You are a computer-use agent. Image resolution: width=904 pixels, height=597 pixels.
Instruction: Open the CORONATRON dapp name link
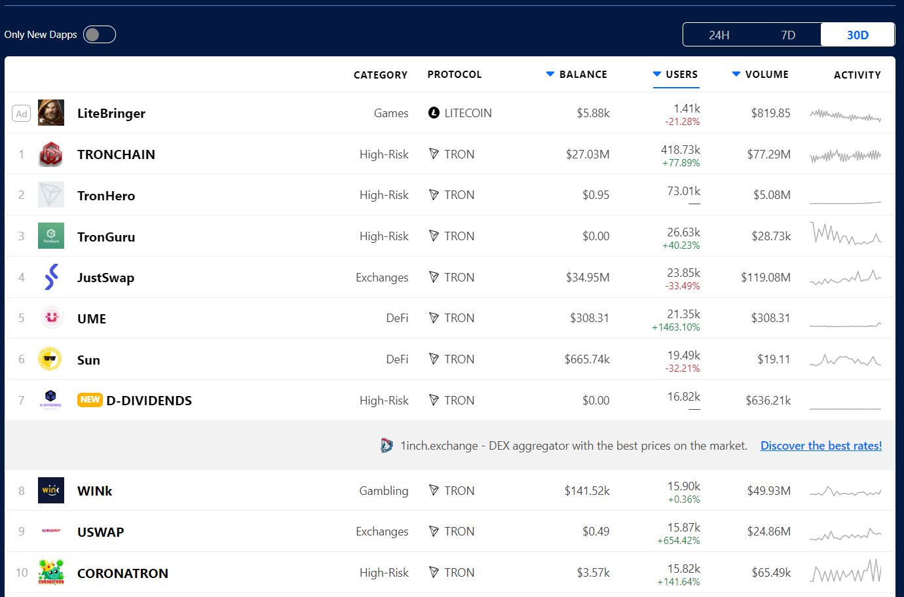tap(122, 573)
